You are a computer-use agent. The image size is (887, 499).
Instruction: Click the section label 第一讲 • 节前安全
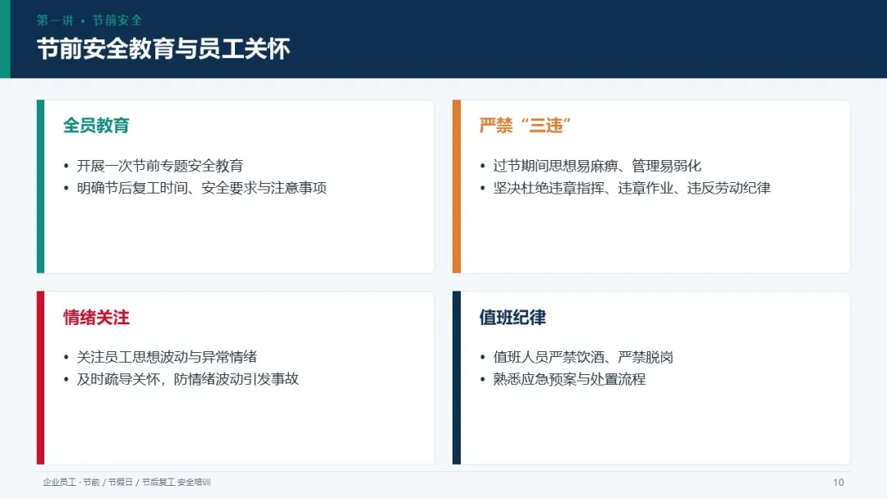click(x=90, y=21)
